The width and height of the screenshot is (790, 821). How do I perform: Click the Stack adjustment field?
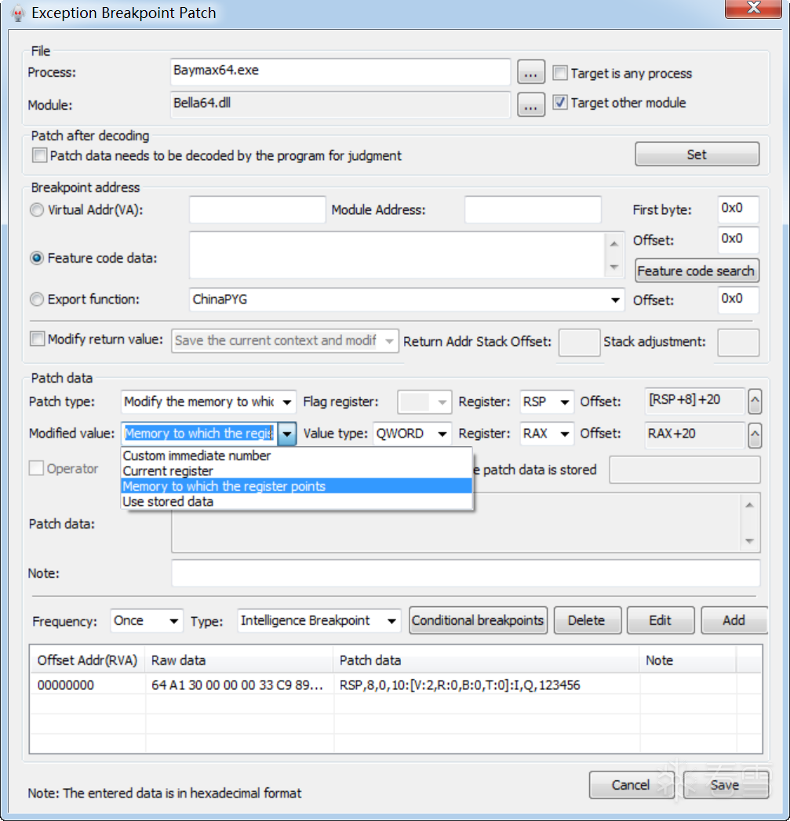738,343
